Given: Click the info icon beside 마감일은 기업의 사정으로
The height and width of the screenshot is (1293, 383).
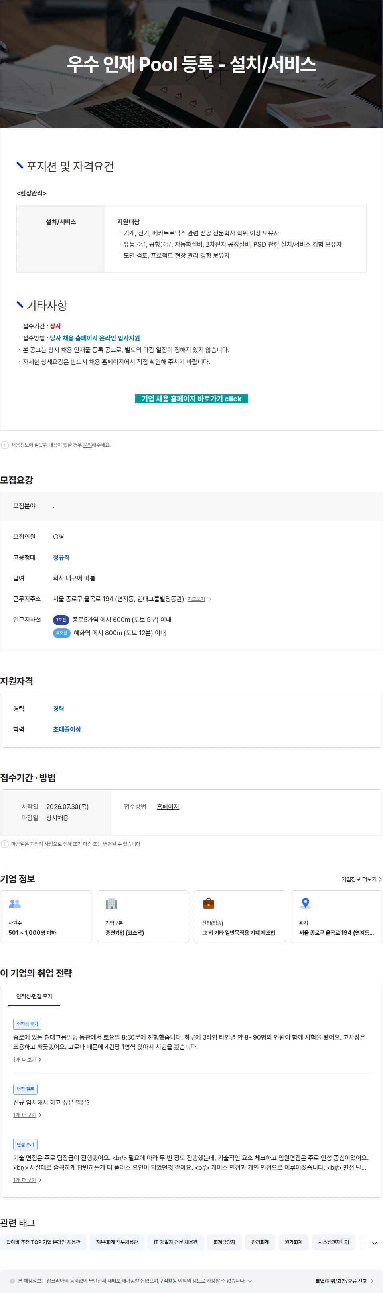Looking at the screenshot, I should (4, 844).
